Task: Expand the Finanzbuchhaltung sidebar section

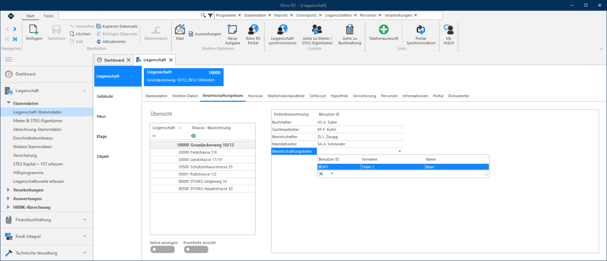Action: (x=84, y=220)
